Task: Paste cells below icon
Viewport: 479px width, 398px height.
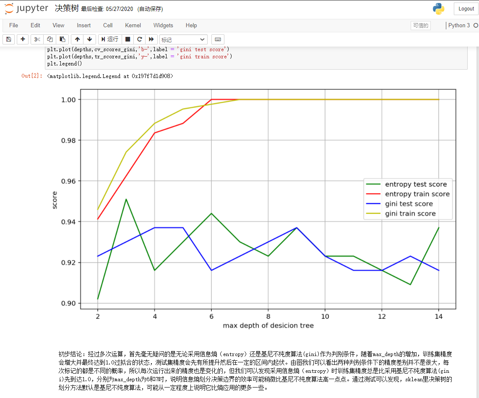Action: tap(62, 39)
